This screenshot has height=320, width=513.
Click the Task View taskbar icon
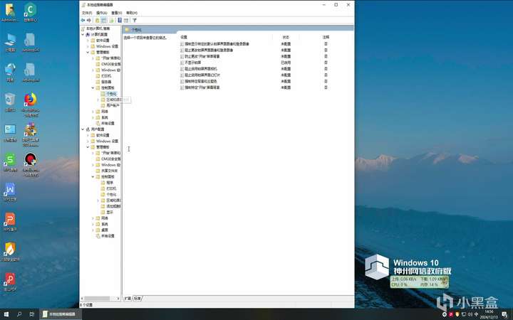point(32,314)
